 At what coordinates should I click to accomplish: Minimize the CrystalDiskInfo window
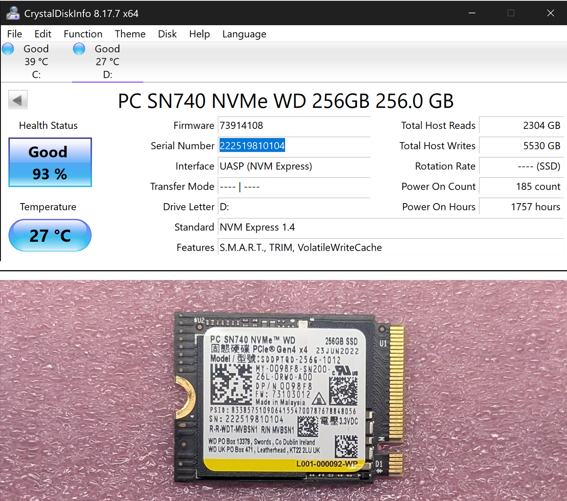[472, 13]
